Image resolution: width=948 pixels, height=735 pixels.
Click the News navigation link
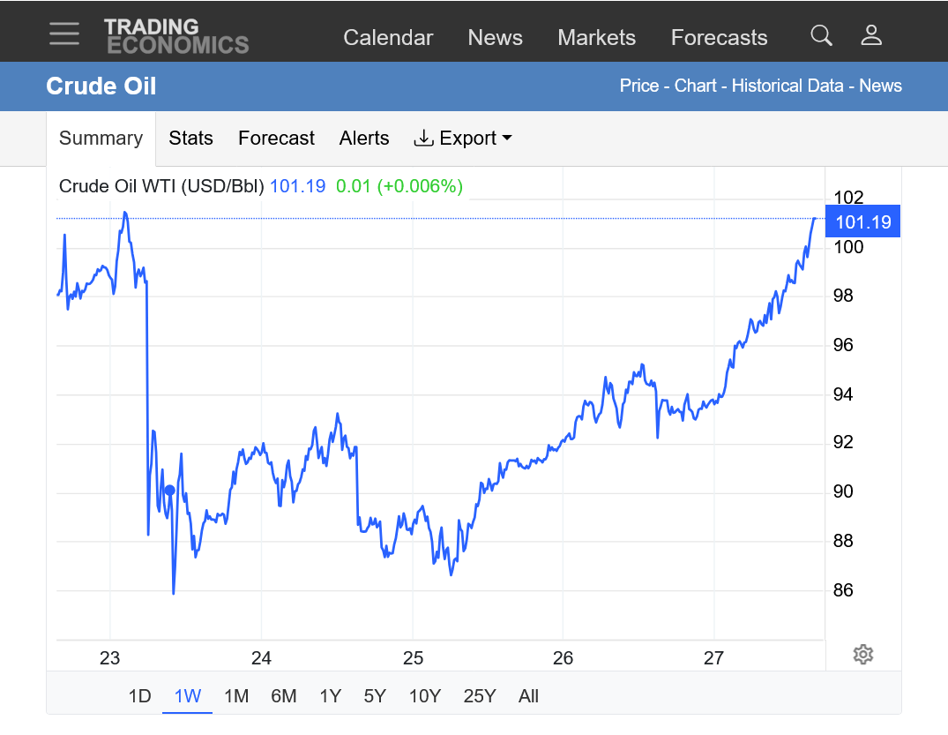point(495,38)
